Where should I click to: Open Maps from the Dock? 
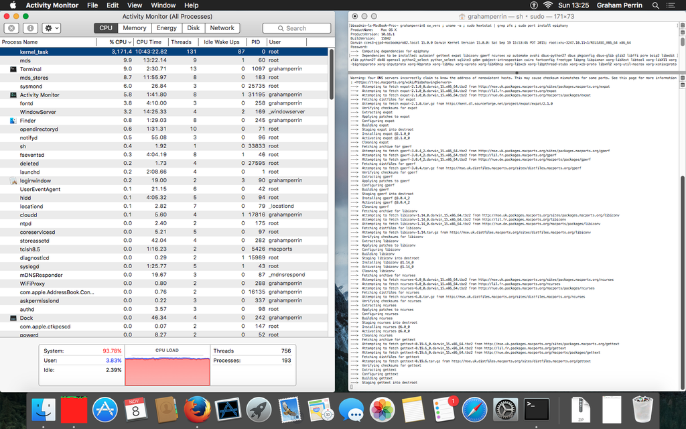coord(321,410)
